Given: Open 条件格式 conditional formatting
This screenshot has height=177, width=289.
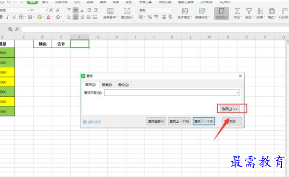Looking at the screenshot, I should [x=184, y=13].
